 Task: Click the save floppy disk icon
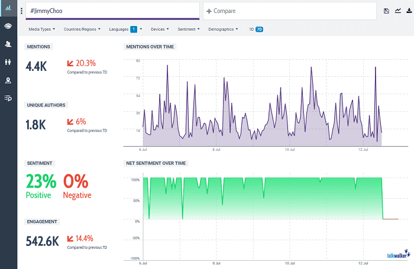[386, 11]
